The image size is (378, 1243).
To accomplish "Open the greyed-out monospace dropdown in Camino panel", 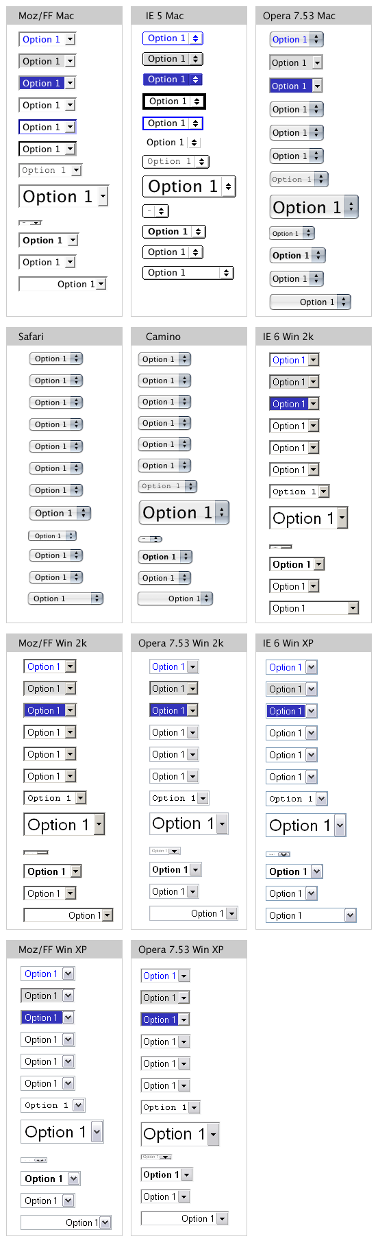I will [168, 486].
